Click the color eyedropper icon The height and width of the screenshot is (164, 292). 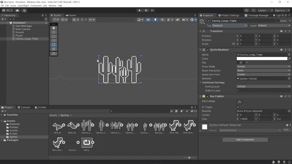click(x=289, y=59)
